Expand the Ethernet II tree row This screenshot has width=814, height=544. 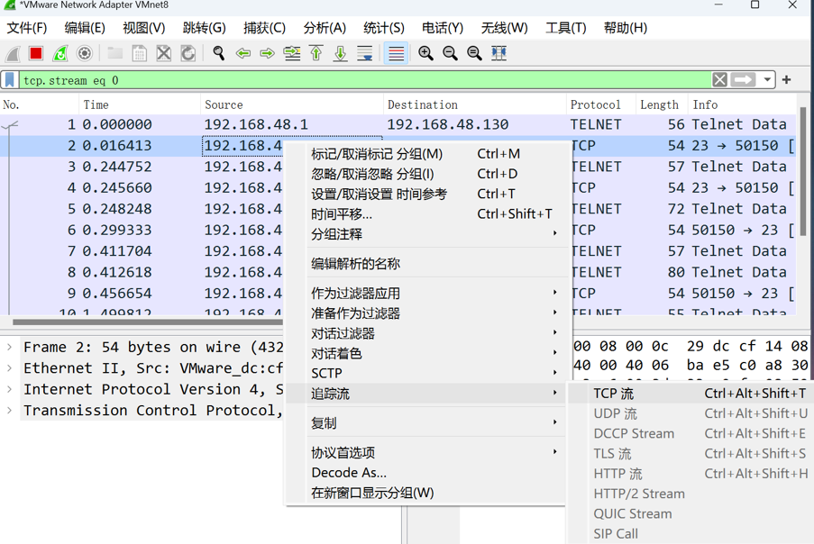(9, 368)
